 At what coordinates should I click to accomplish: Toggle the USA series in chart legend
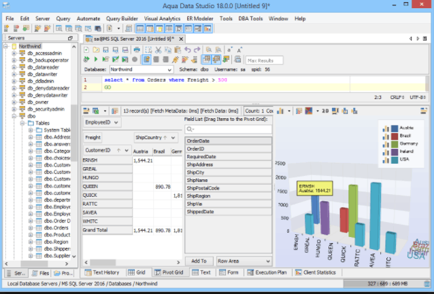386,160
